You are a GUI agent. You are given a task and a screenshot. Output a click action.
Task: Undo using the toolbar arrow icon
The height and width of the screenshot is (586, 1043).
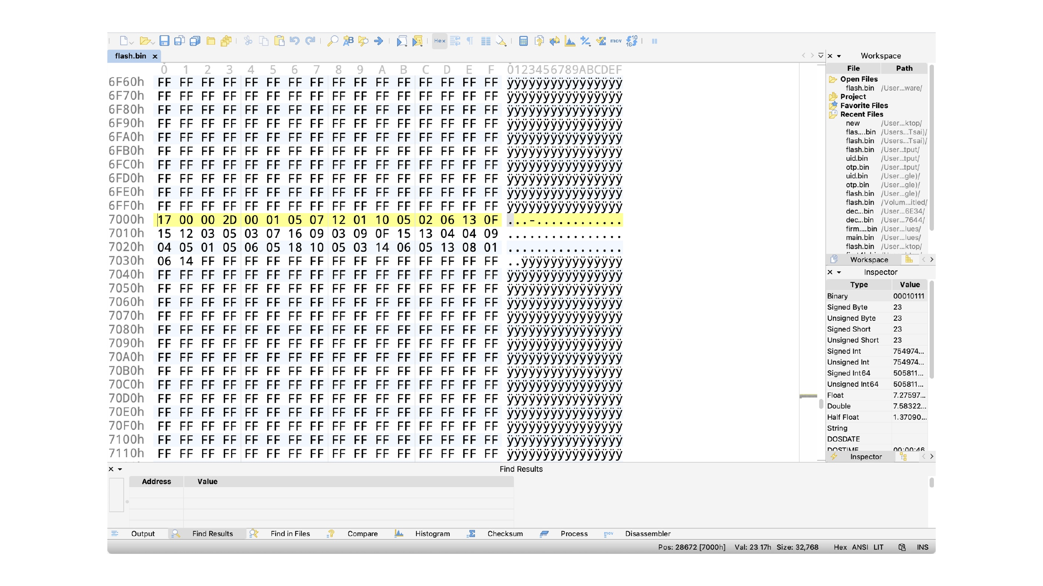pos(295,41)
